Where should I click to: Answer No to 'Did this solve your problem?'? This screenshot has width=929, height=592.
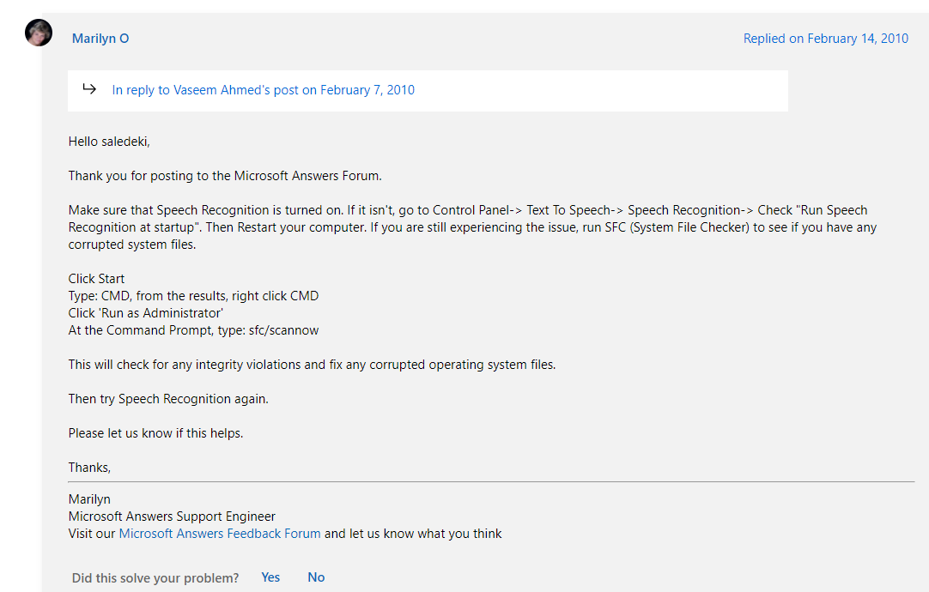tap(316, 577)
